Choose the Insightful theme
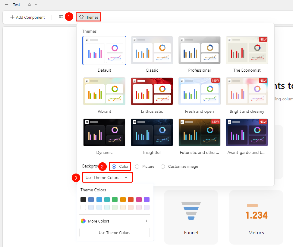This screenshot has height=247, width=293. click(152, 132)
